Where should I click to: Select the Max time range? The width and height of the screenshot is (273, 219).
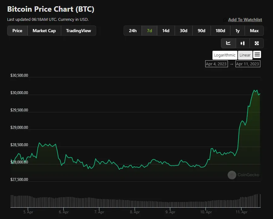tap(254, 31)
